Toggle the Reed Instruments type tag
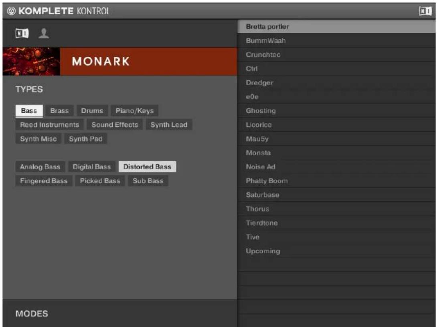Viewport: 437px width, 327px height. (x=50, y=125)
